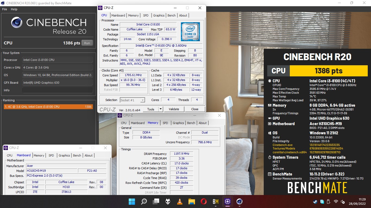The width and height of the screenshot is (371, 208).
Task: Switch to BenchMate BM taskbar icon
Action: (216, 201)
